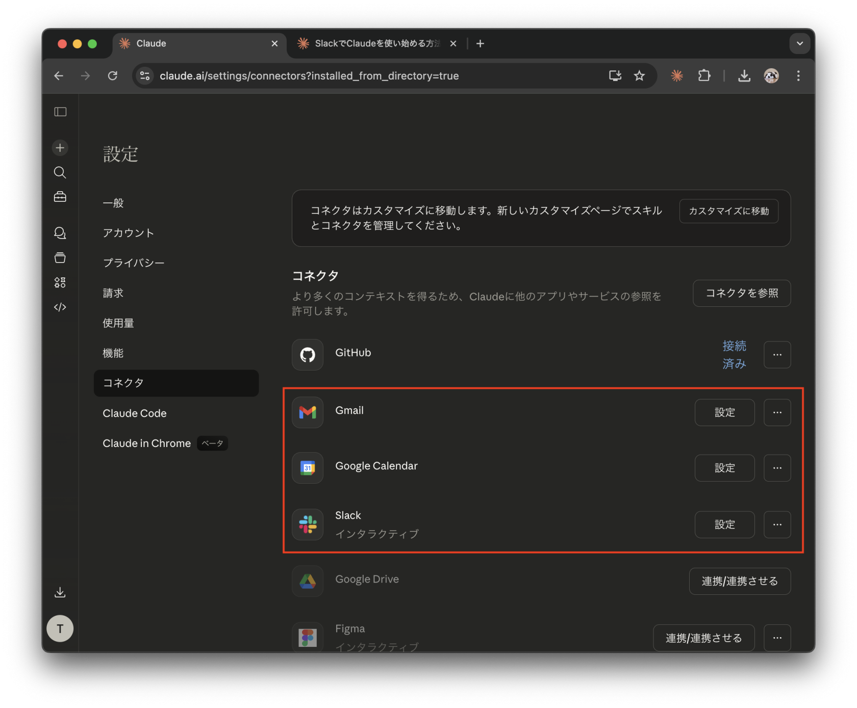The height and width of the screenshot is (708, 857).
Task: Open browser downloads icon
Action: pyautogui.click(x=744, y=75)
